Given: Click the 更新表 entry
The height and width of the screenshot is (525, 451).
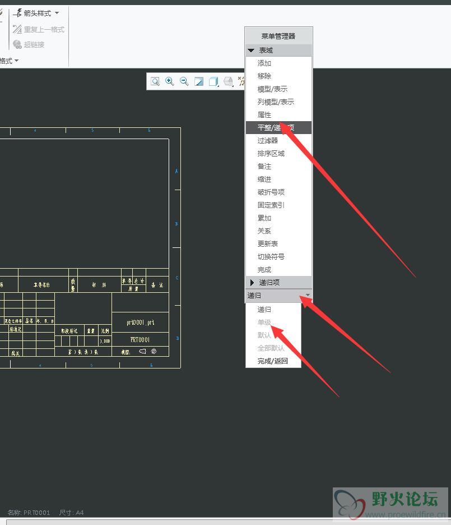Looking at the screenshot, I should (267, 244).
